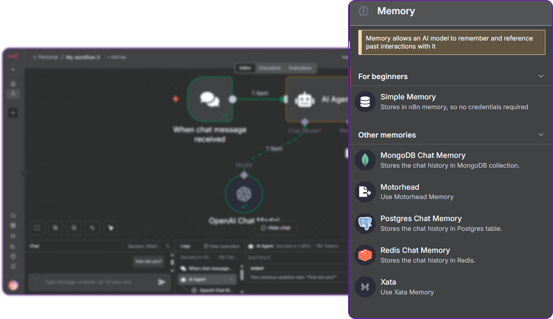Click the user avatar at sidebar bottom
The width and height of the screenshot is (553, 319).
pyautogui.click(x=13, y=285)
